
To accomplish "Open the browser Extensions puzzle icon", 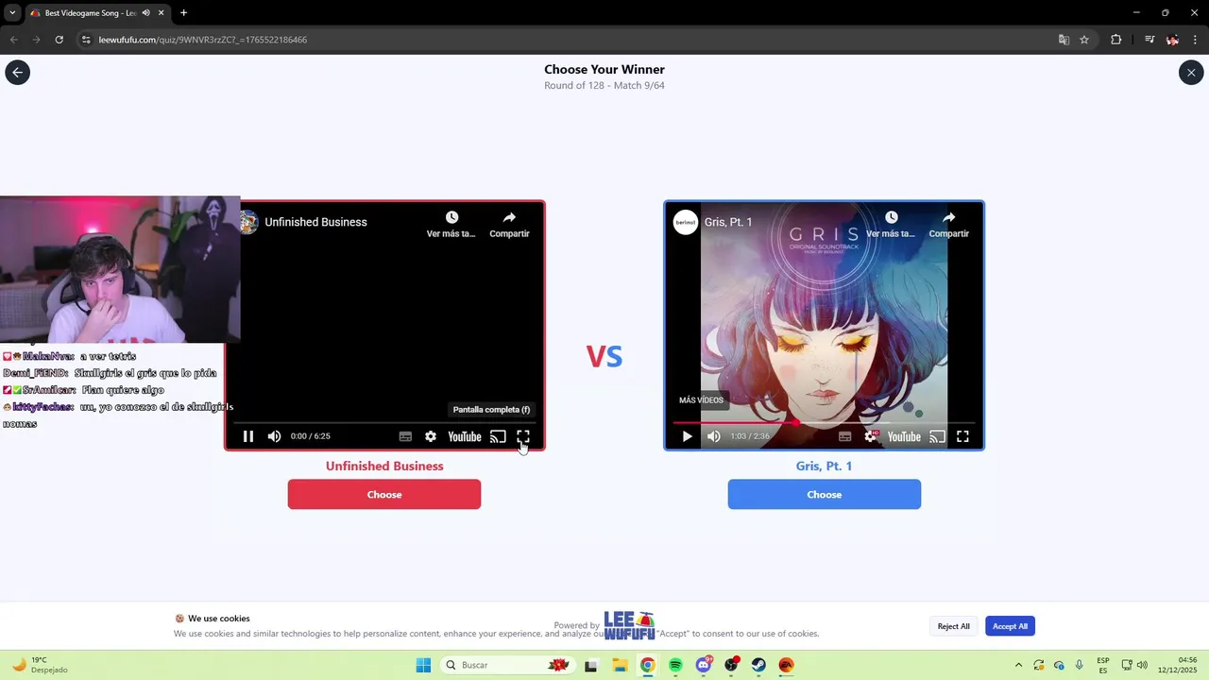I will pos(1115,40).
